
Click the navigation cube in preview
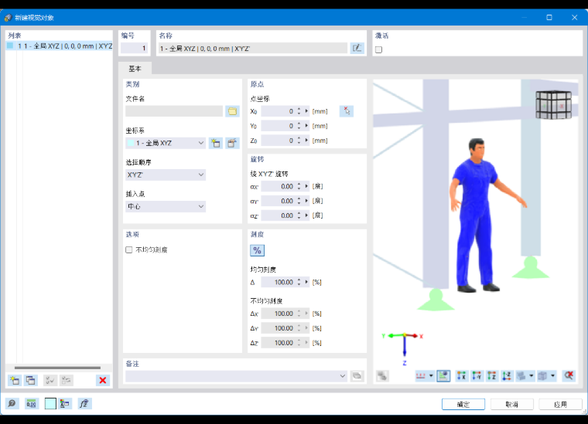click(553, 104)
